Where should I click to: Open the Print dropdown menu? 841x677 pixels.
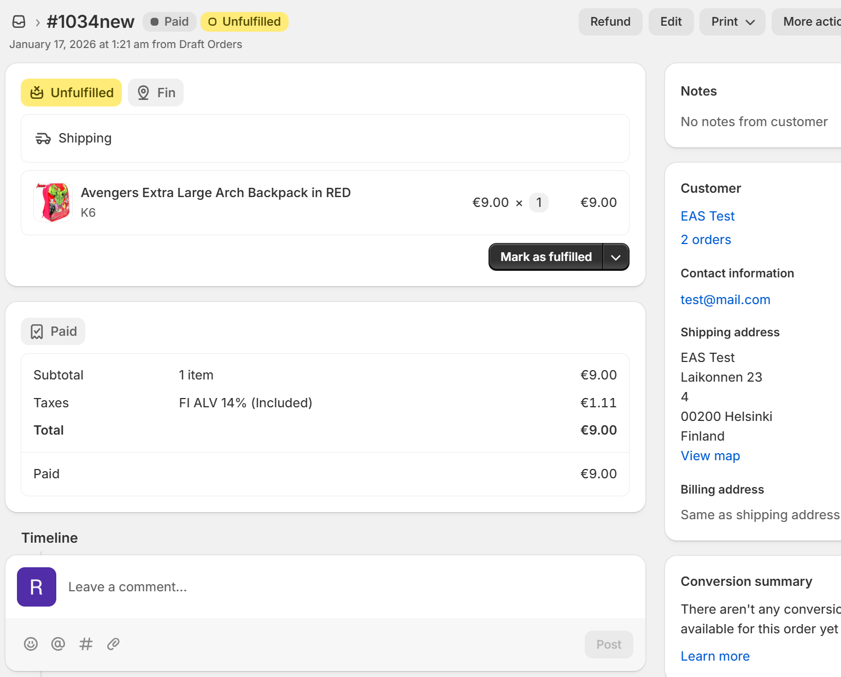click(732, 22)
